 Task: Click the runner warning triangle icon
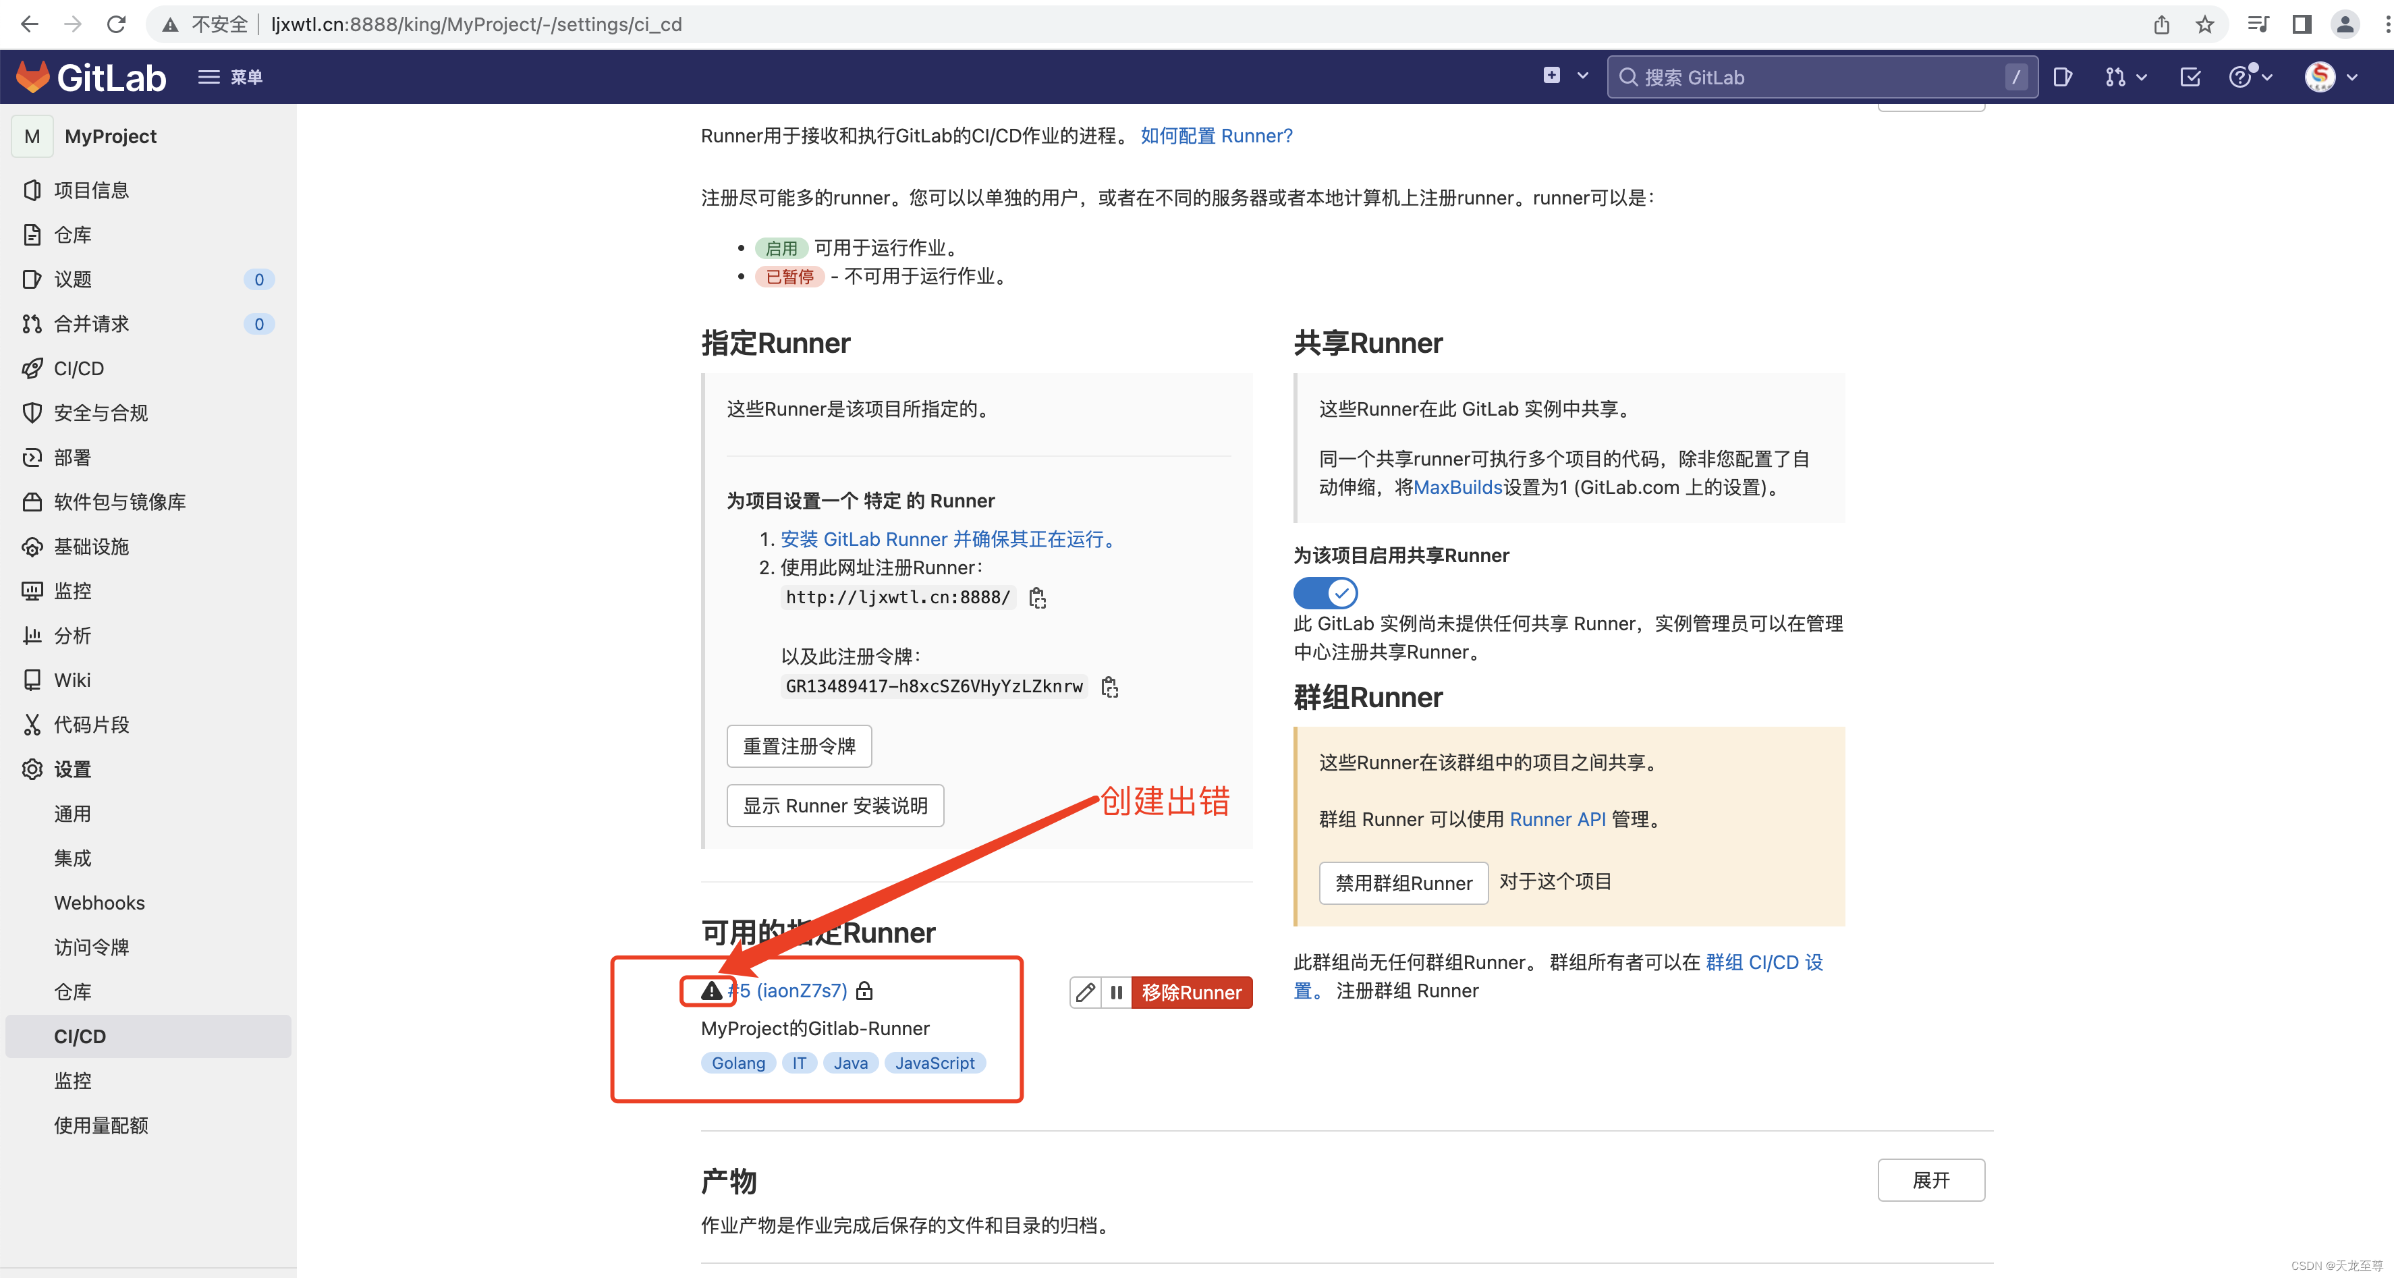pos(711,991)
